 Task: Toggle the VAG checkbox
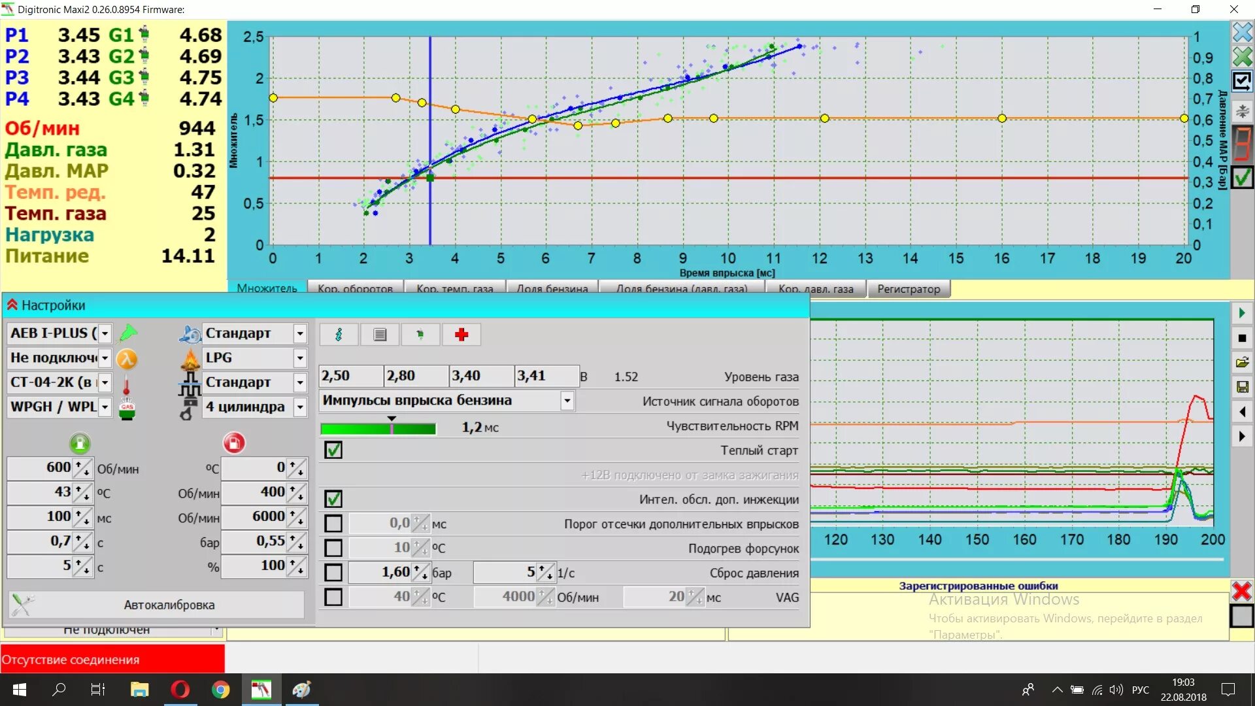[333, 597]
